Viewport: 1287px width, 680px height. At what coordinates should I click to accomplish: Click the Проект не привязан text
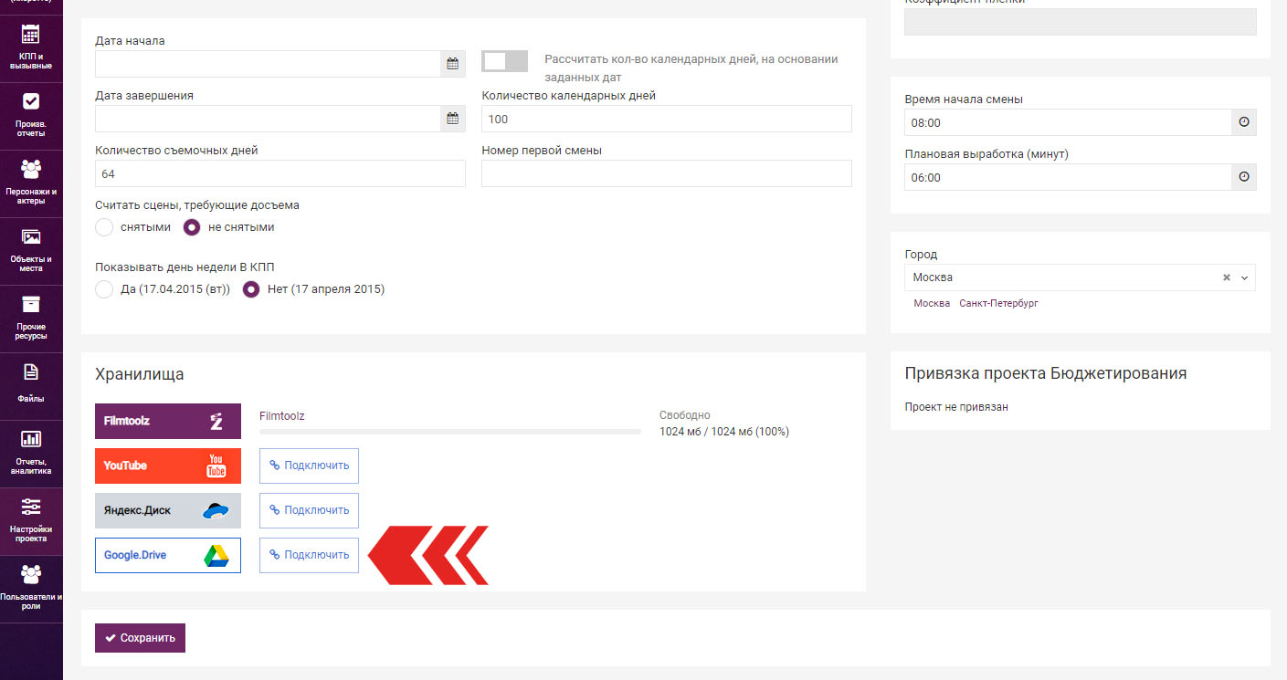(956, 407)
